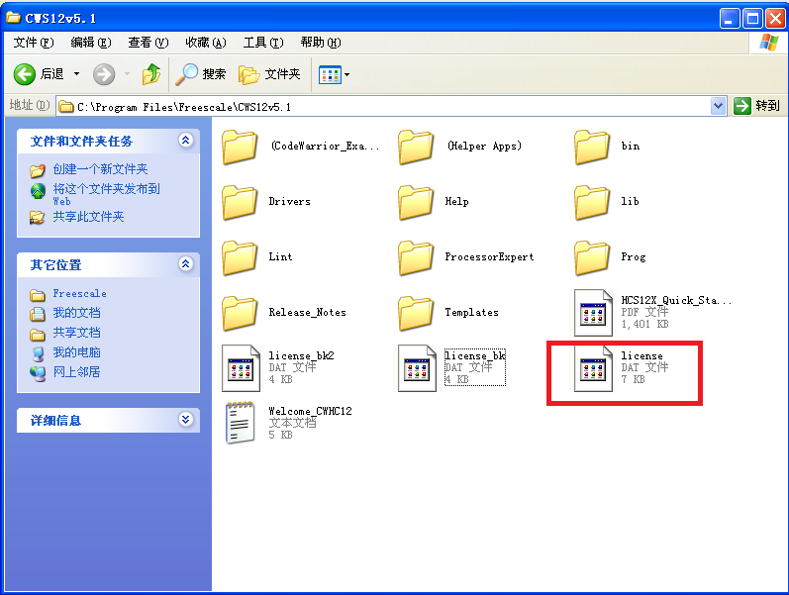Select the Prog folder icon

[592, 257]
